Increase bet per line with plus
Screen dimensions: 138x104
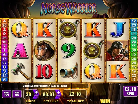[59, 92]
